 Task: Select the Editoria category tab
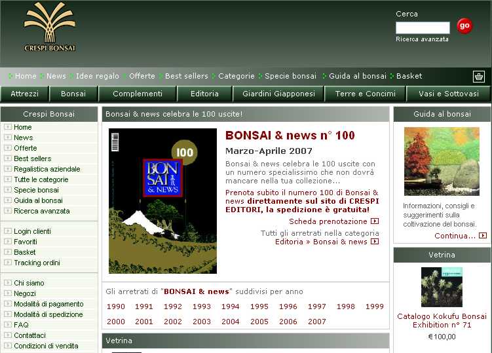coord(204,94)
